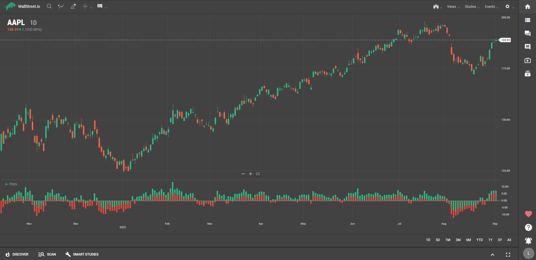Click the WallStreet.io brand name

click(x=29, y=6)
